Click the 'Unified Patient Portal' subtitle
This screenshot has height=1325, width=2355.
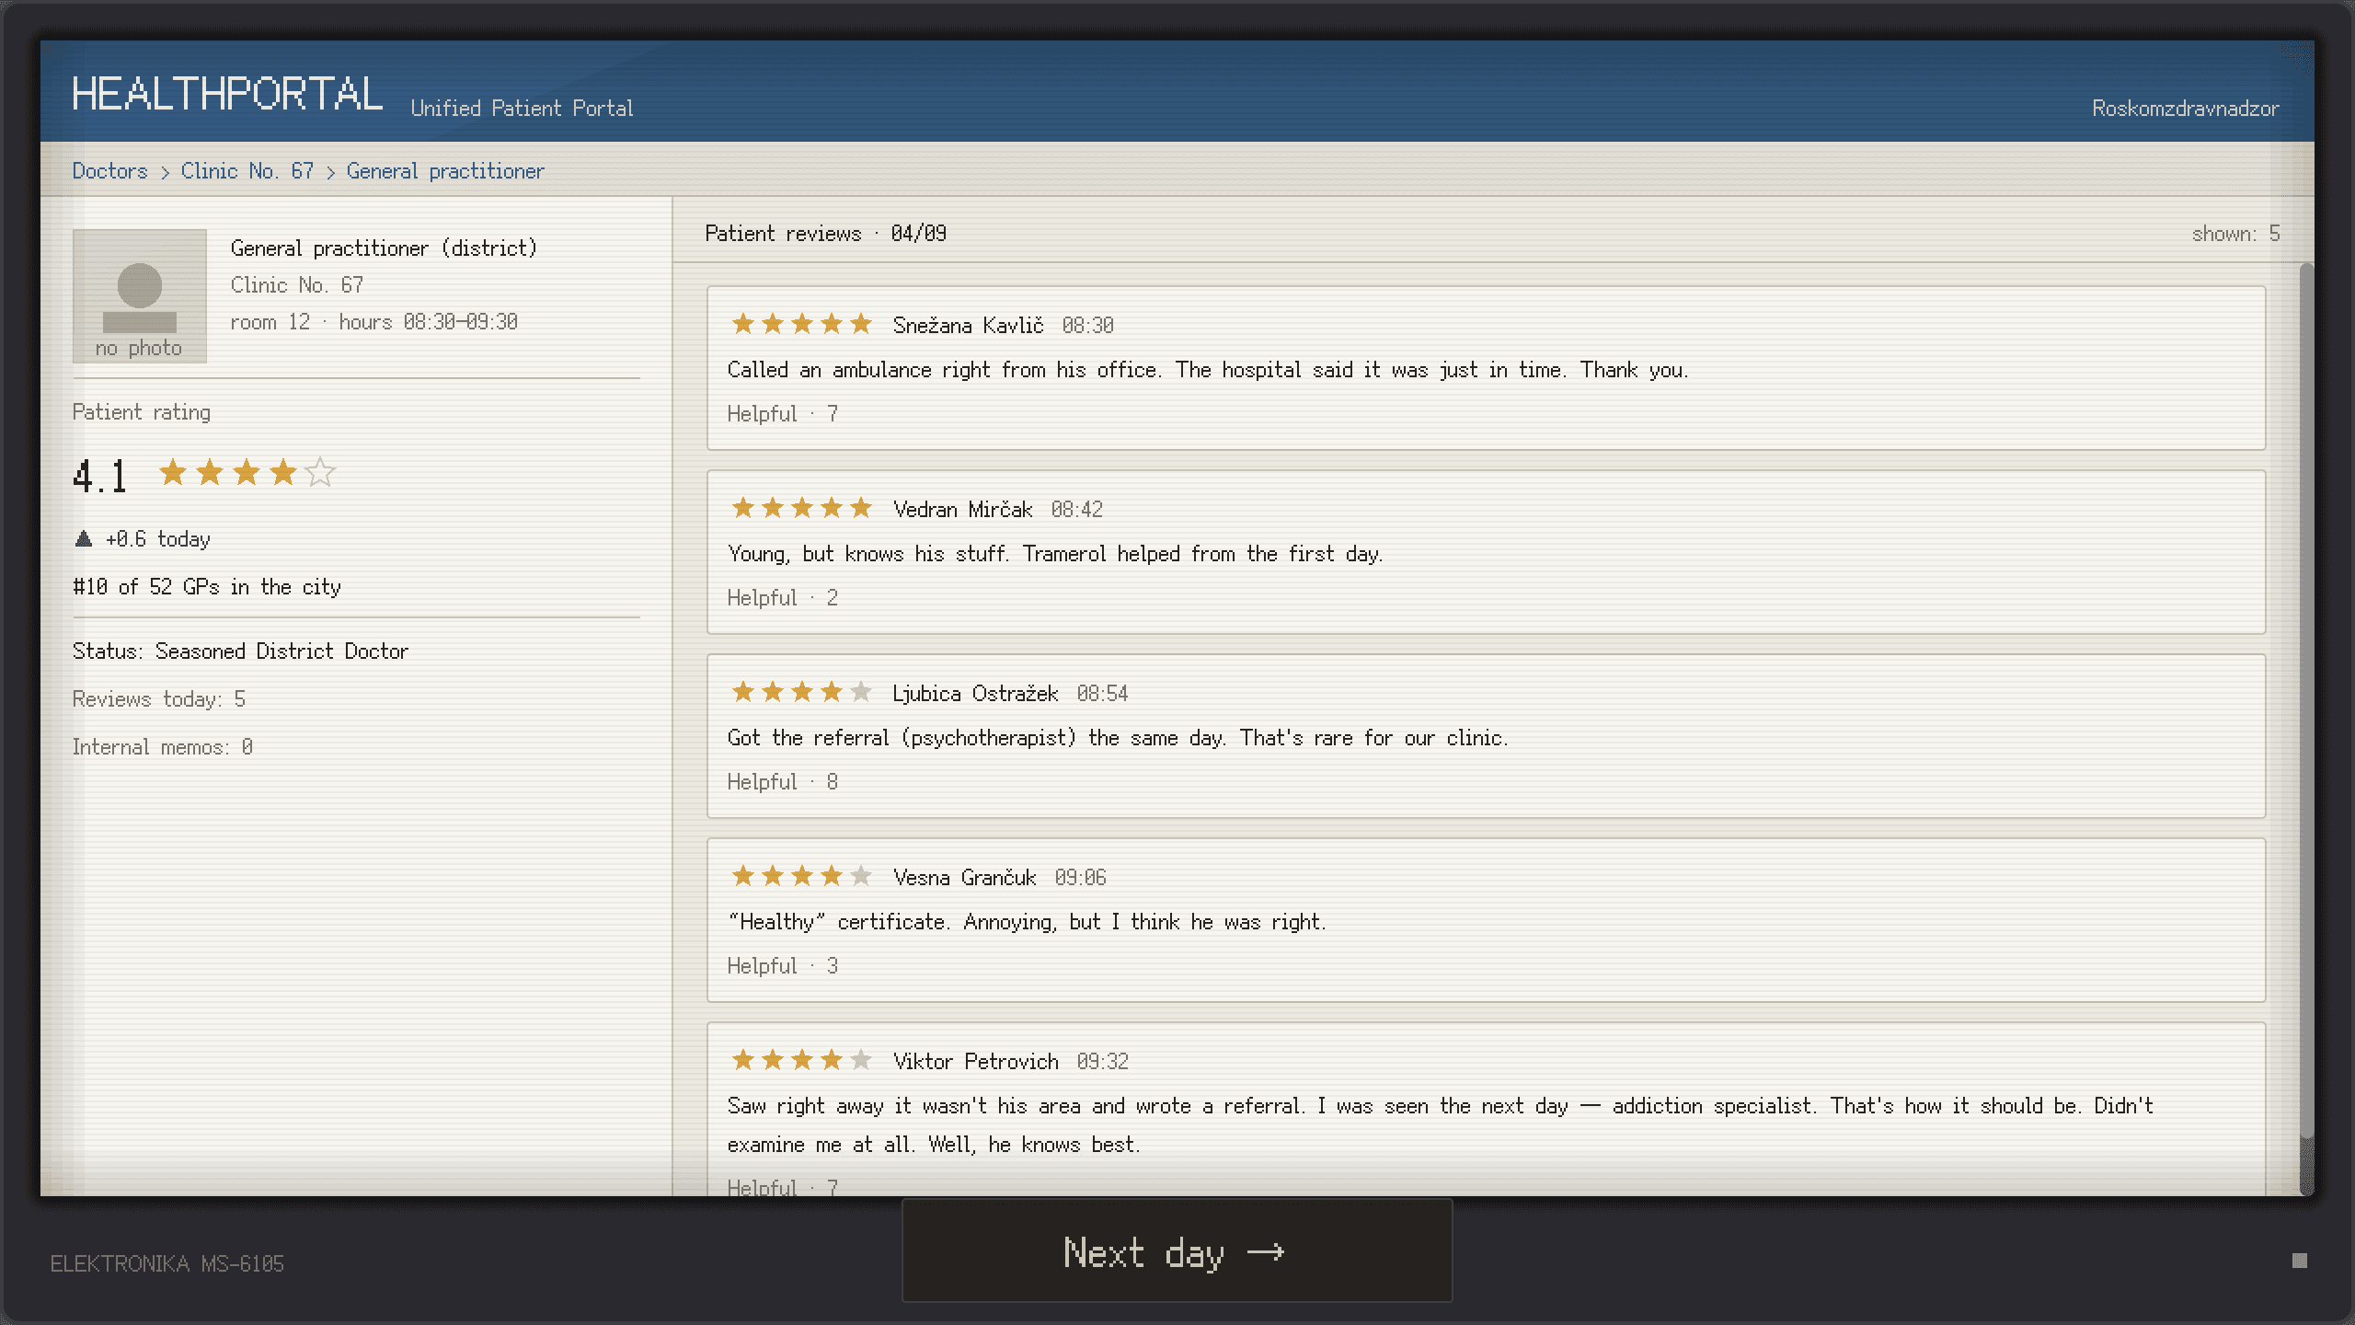(x=522, y=109)
